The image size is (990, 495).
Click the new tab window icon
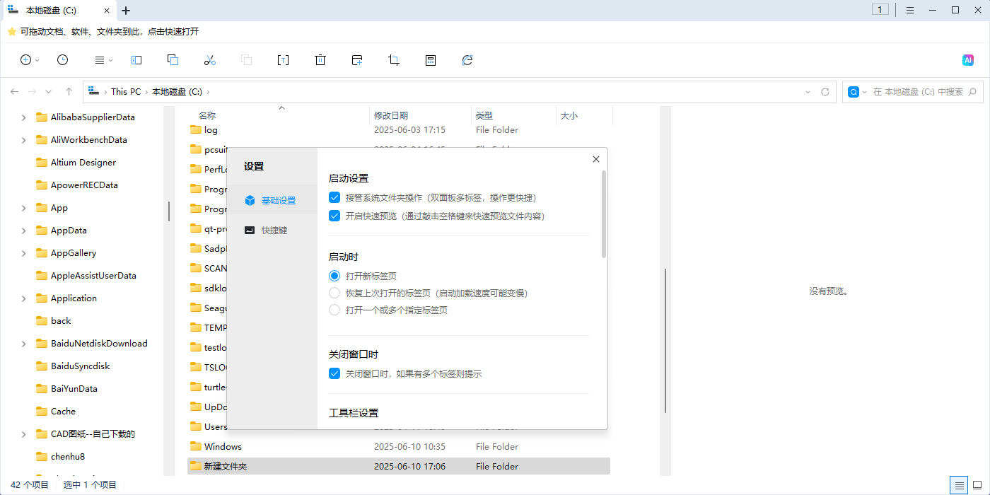point(357,60)
